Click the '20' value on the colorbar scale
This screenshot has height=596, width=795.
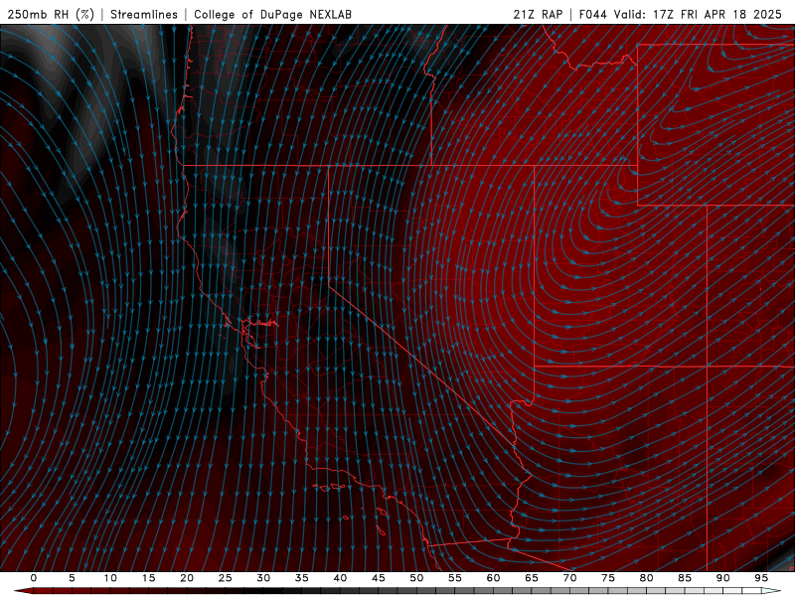(x=187, y=578)
